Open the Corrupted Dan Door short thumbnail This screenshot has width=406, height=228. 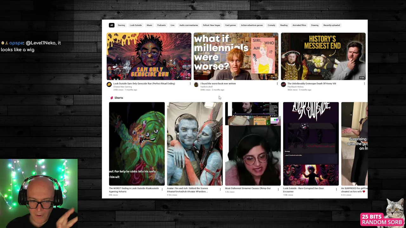311,144
